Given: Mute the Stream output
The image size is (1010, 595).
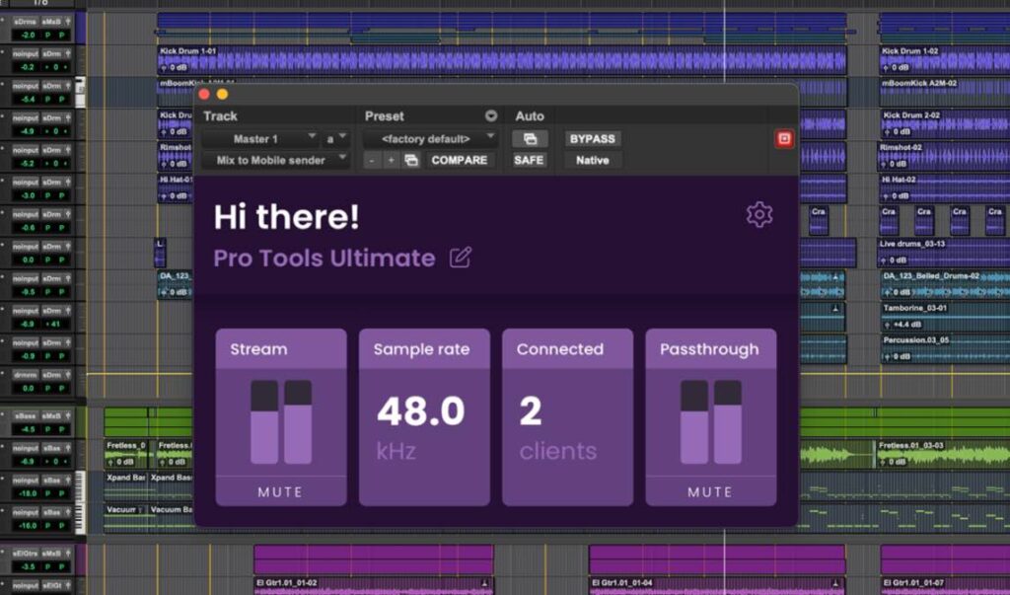Looking at the screenshot, I should (280, 490).
